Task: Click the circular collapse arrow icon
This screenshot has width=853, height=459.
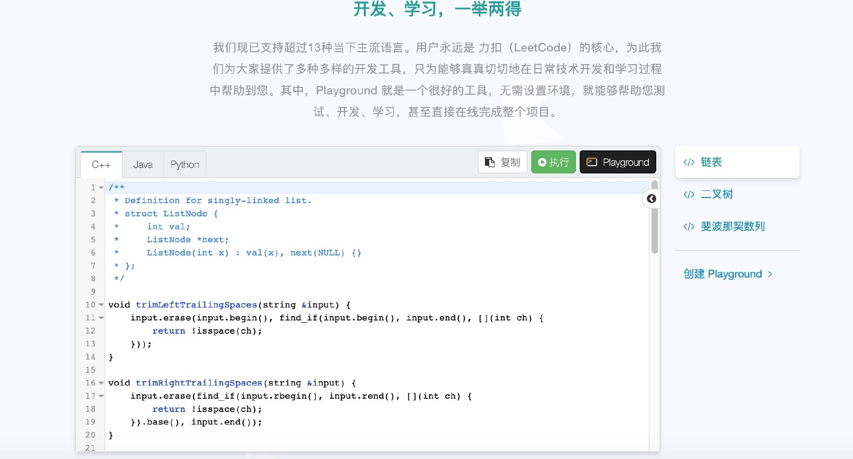Action: coord(651,198)
